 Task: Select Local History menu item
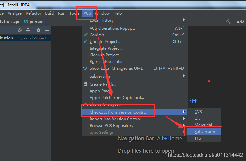[x=135, y=20]
